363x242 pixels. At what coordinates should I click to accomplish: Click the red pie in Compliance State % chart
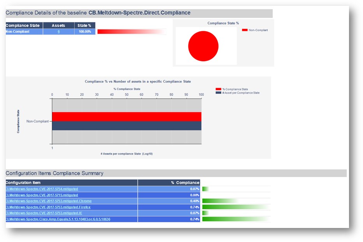click(x=203, y=46)
